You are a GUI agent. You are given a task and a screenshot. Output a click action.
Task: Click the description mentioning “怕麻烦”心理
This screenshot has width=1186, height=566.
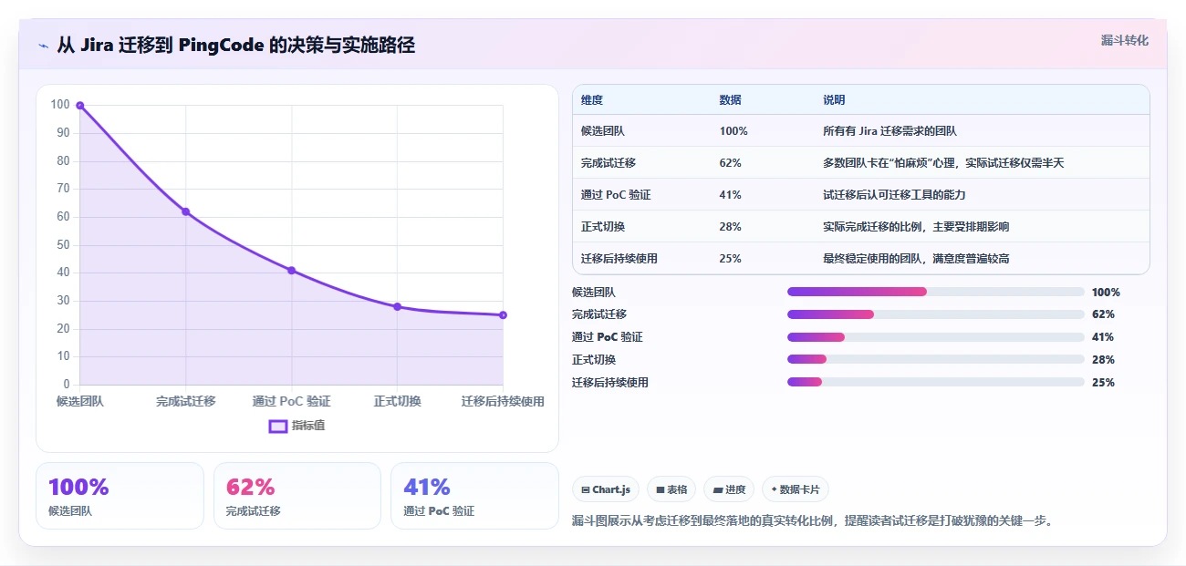943,163
